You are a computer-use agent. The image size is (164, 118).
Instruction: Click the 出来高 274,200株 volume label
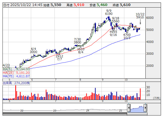(16, 83)
